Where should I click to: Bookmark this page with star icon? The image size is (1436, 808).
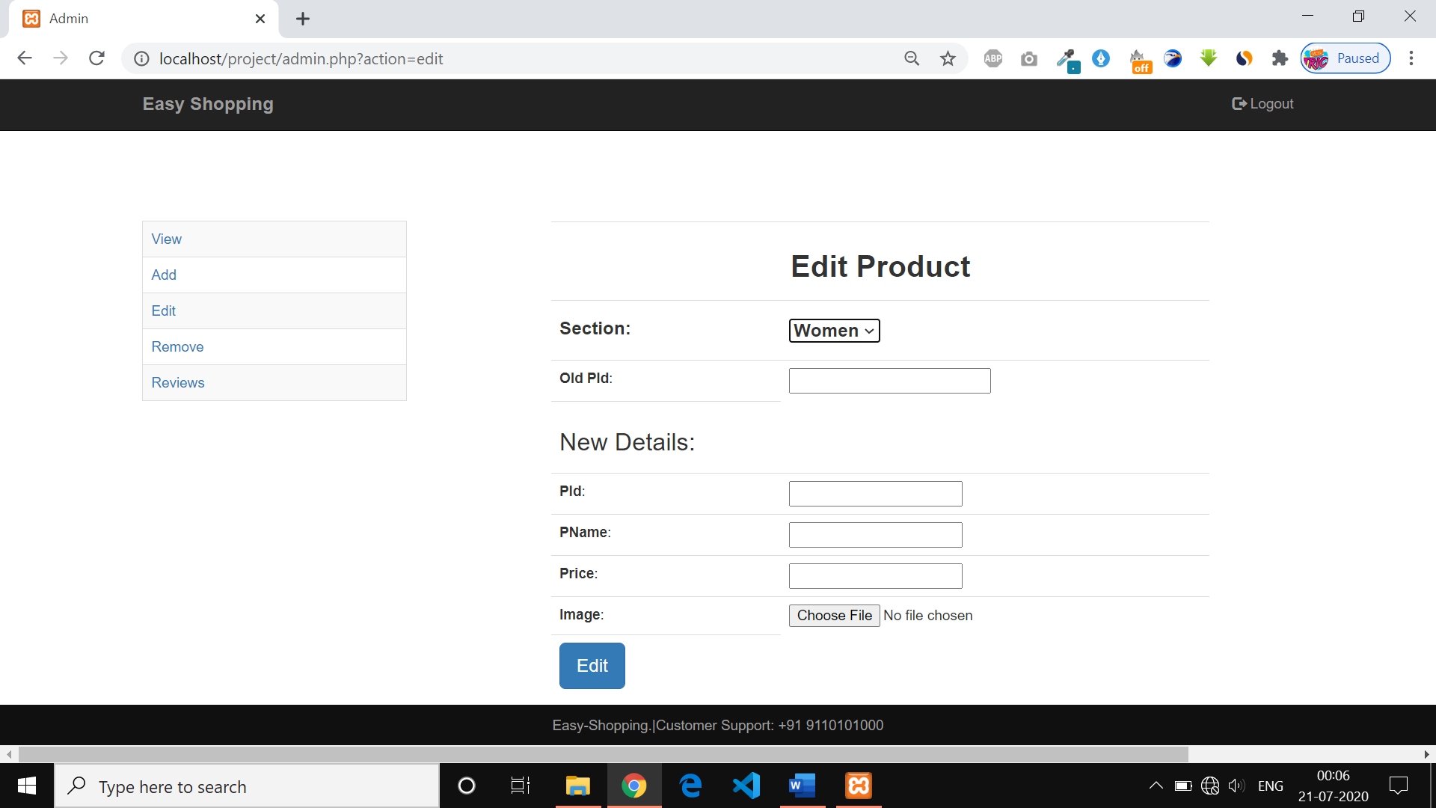tap(948, 58)
